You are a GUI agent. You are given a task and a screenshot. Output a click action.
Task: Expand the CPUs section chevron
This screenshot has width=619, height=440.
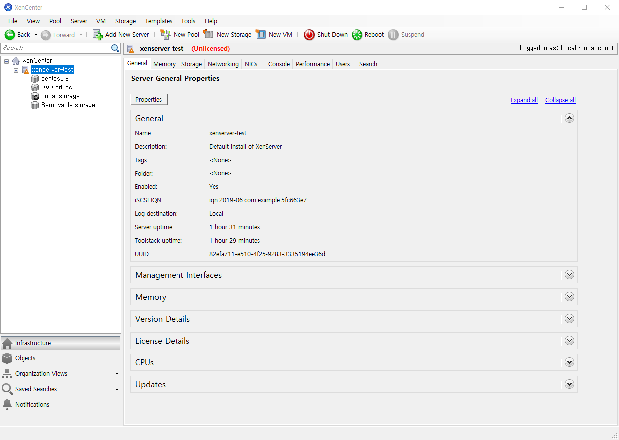tap(570, 362)
